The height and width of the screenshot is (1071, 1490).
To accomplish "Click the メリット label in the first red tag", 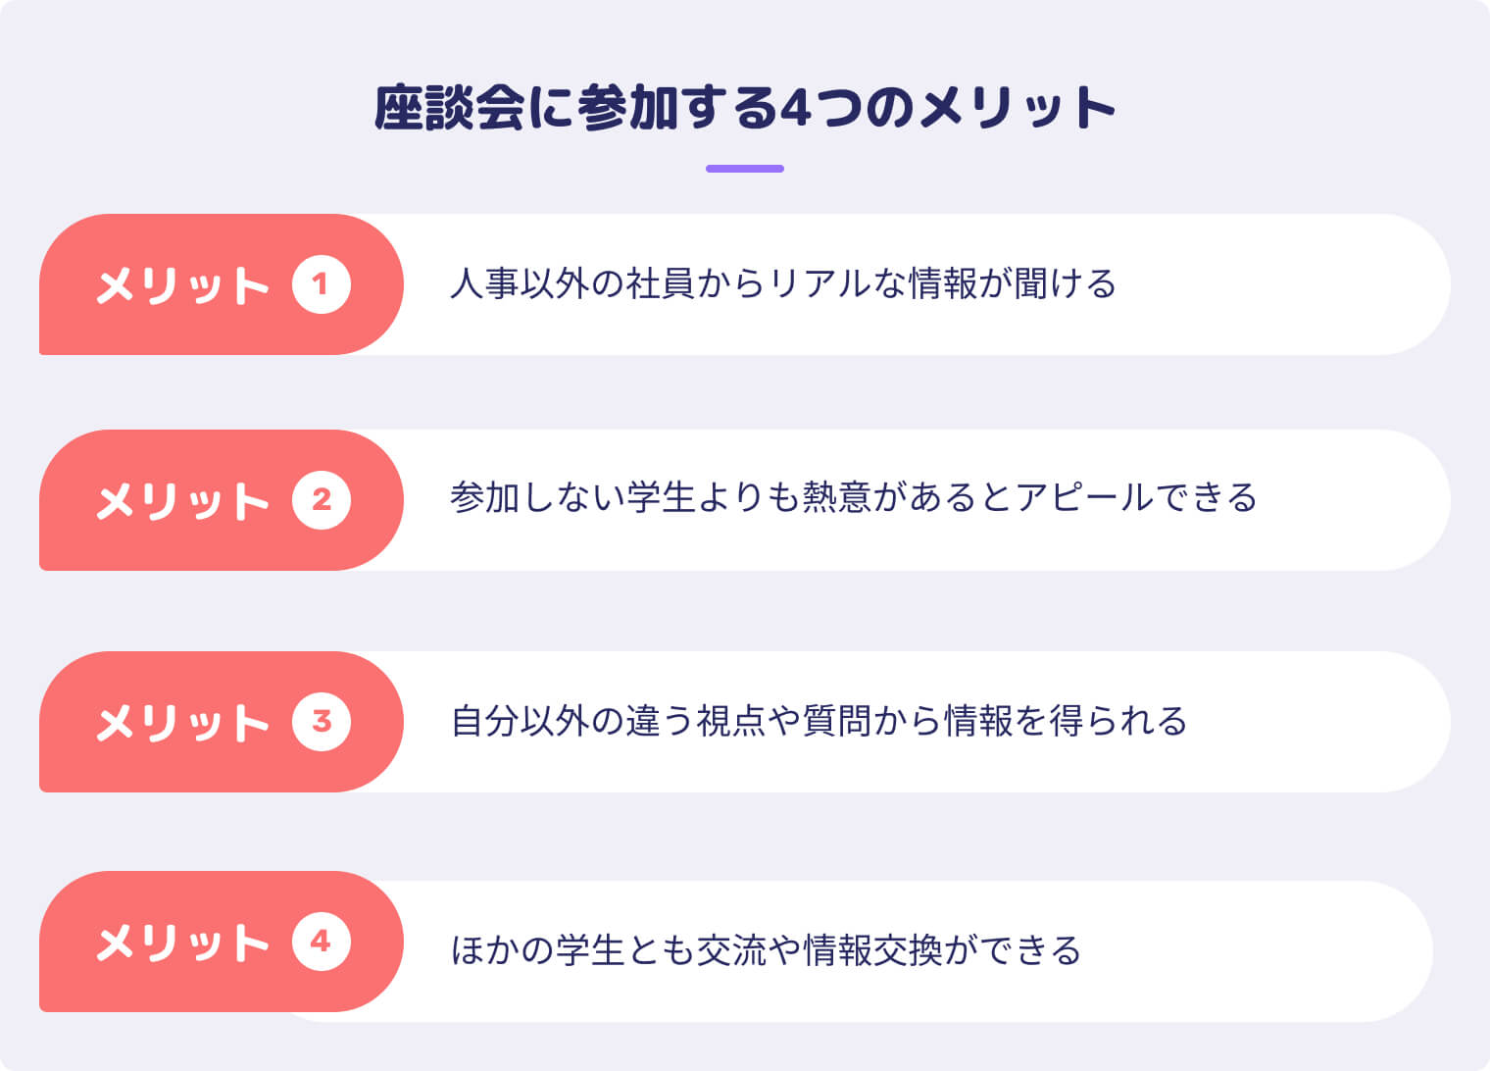I will (182, 285).
